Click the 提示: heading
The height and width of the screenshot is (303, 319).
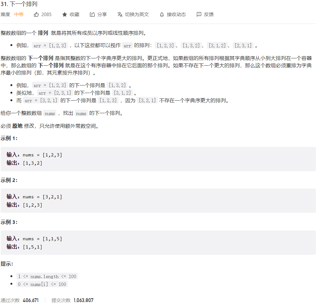pos(7,264)
